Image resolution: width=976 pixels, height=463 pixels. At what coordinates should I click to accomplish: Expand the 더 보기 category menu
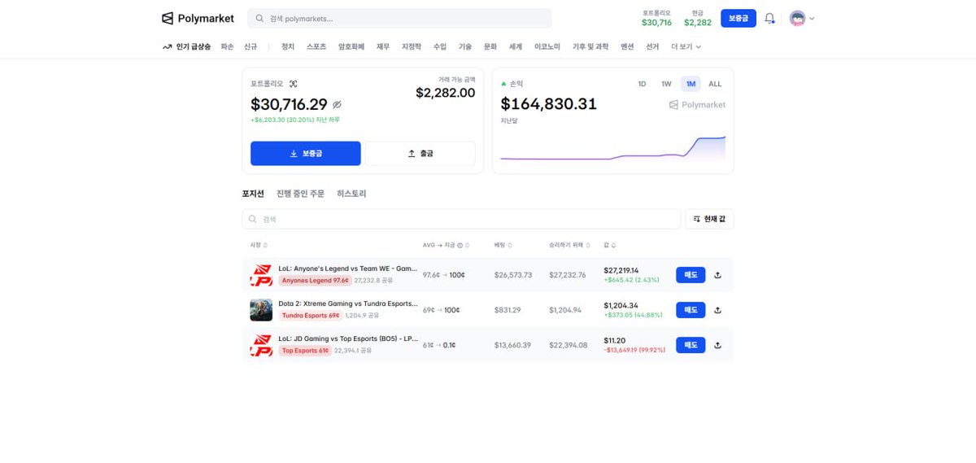pyautogui.click(x=686, y=47)
